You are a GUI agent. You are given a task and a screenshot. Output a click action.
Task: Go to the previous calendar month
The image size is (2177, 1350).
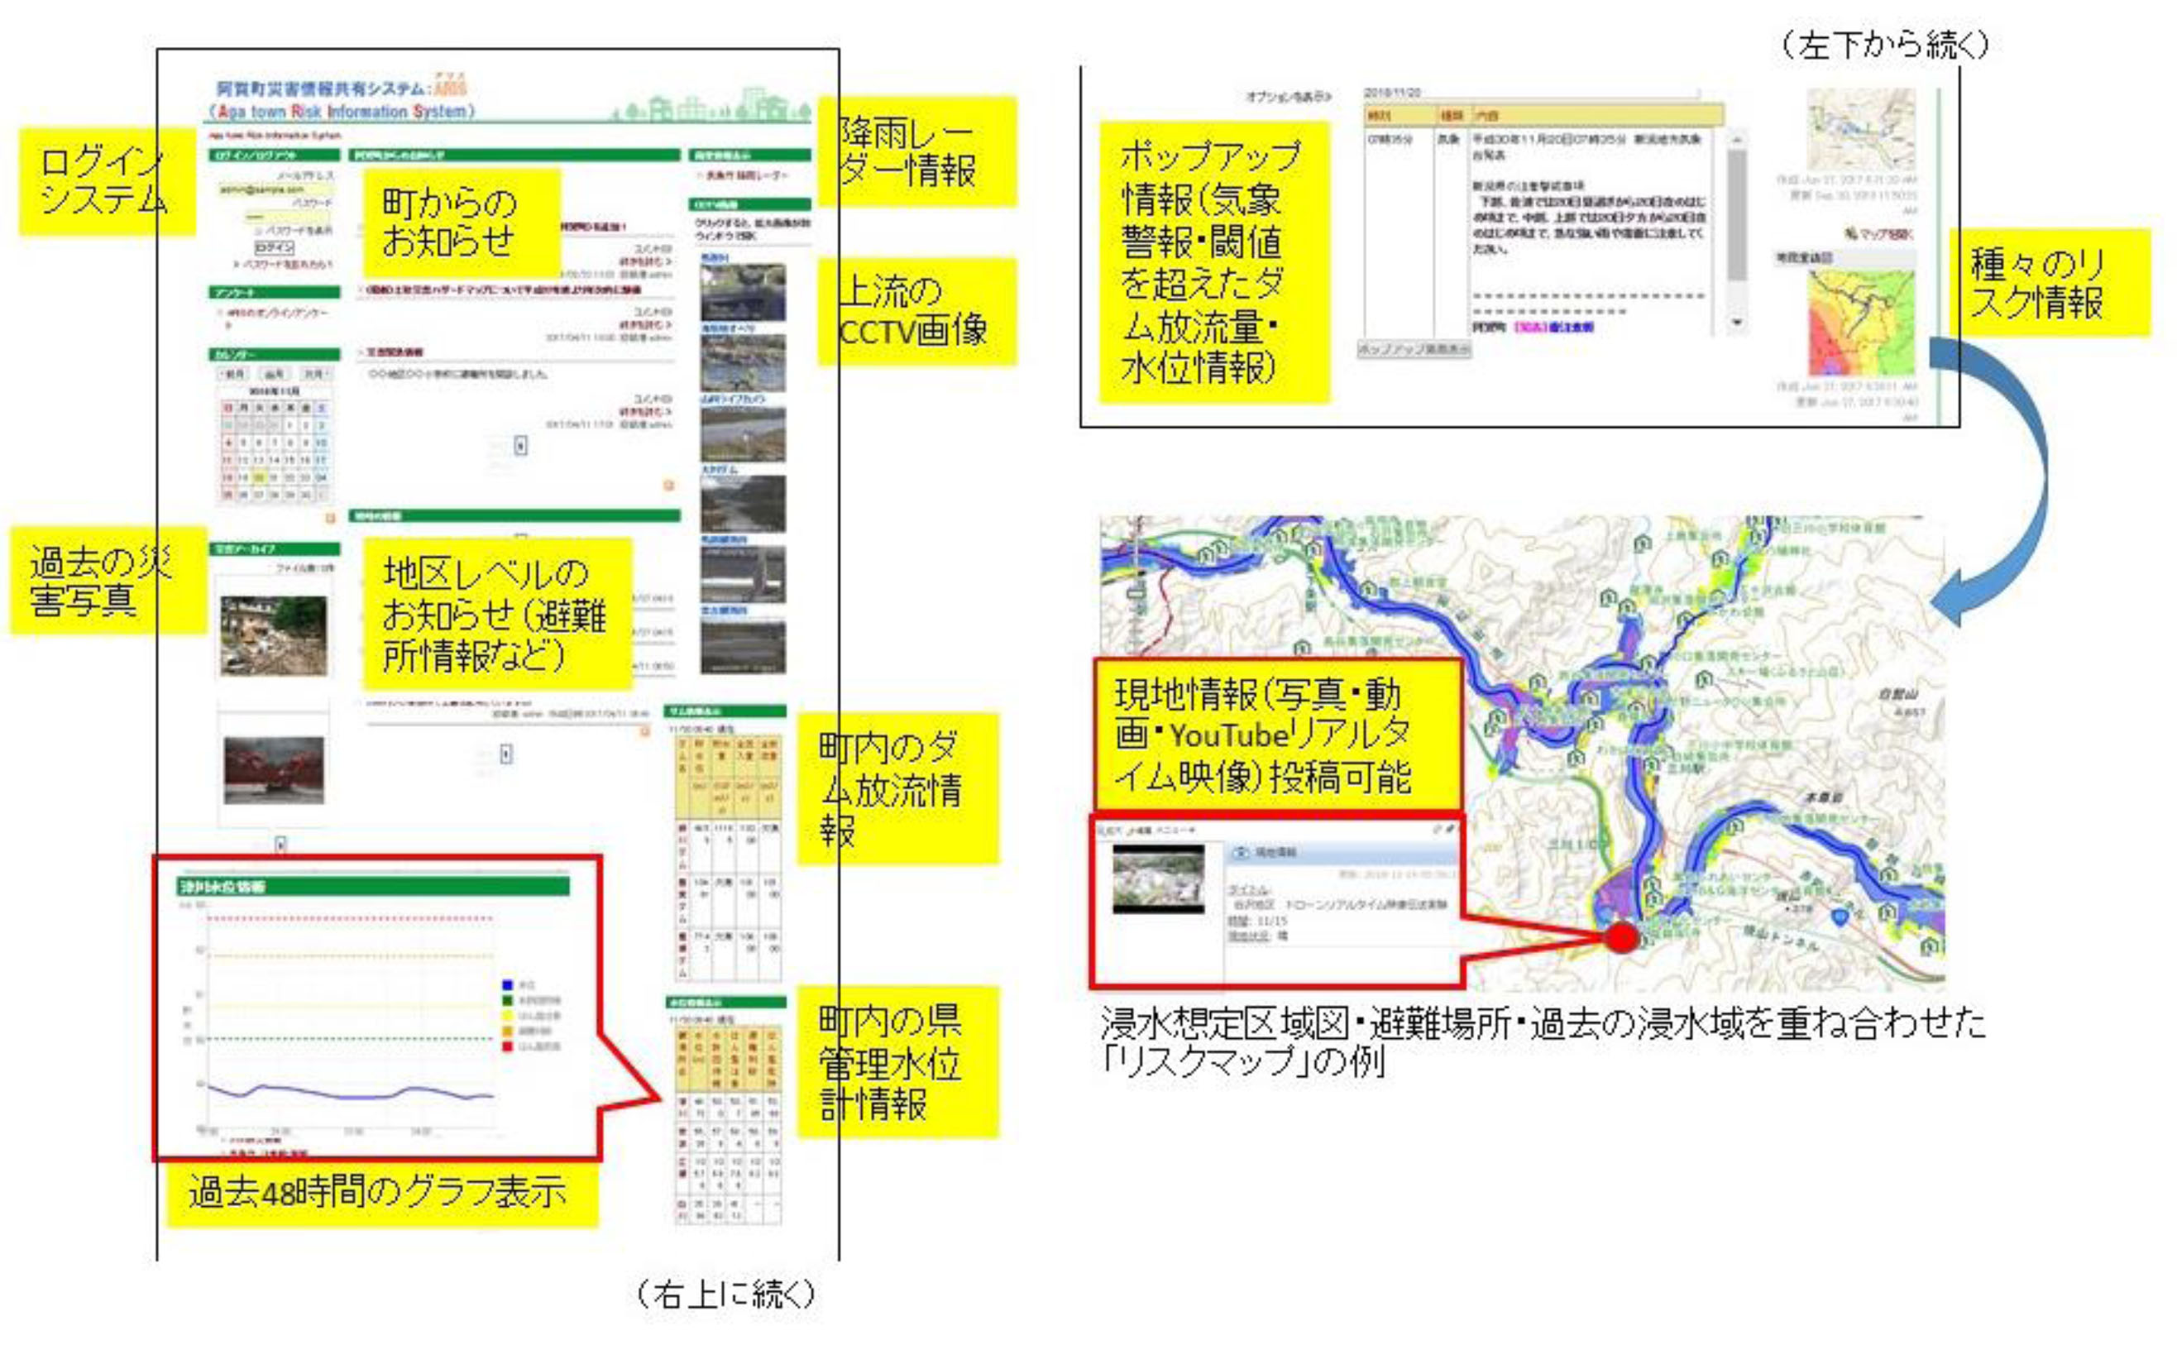click(233, 373)
